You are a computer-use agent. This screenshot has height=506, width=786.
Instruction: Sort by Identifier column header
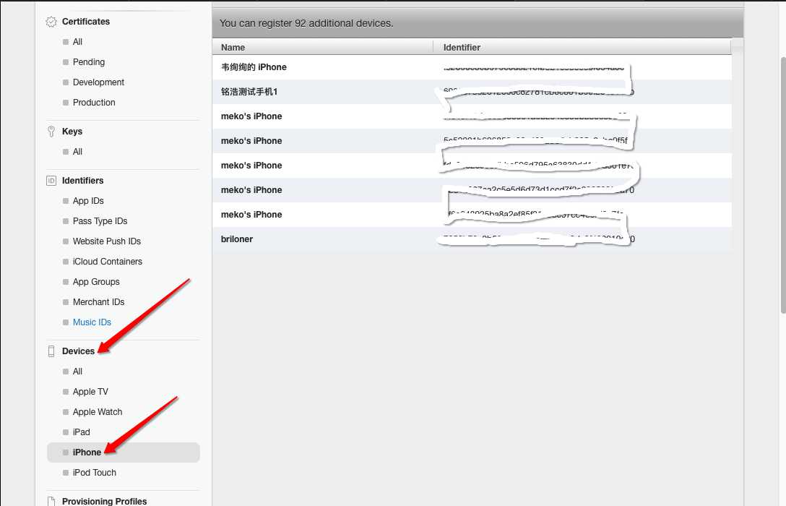tap(462, 47)
